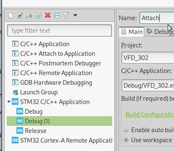Select the GDB Hardware Debugging entry

point(56,83)
